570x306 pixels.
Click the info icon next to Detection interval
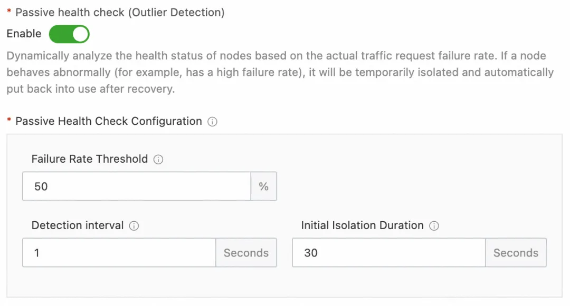[134, 226]
